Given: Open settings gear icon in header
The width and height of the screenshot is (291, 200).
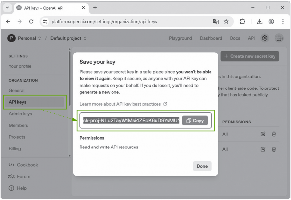Looking at the screenshot, I should [x=264, y=38].
